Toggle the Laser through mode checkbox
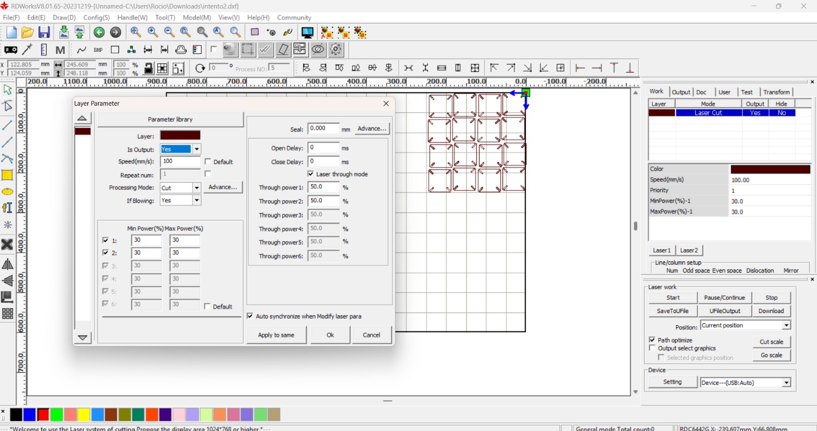The height and width of the screenshot is (431, 817). 311,174
